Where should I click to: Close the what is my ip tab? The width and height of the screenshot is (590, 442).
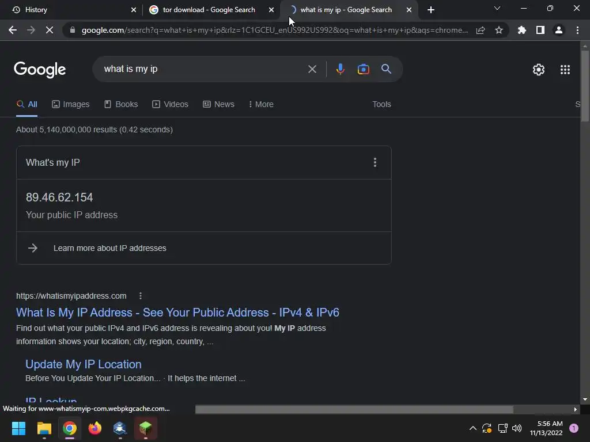[x=409, y=10]
